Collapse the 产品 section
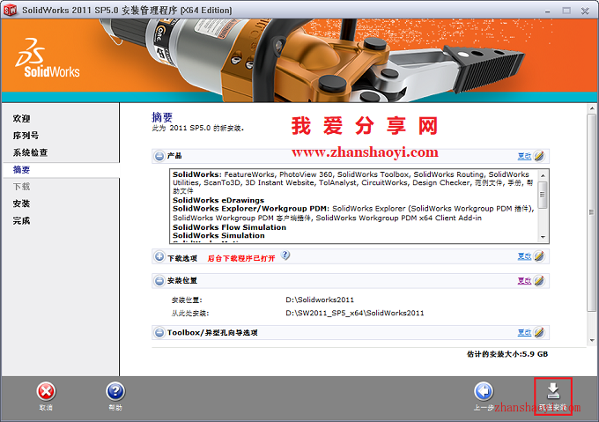This screenshot has height=422, width=599. (159, 156)
